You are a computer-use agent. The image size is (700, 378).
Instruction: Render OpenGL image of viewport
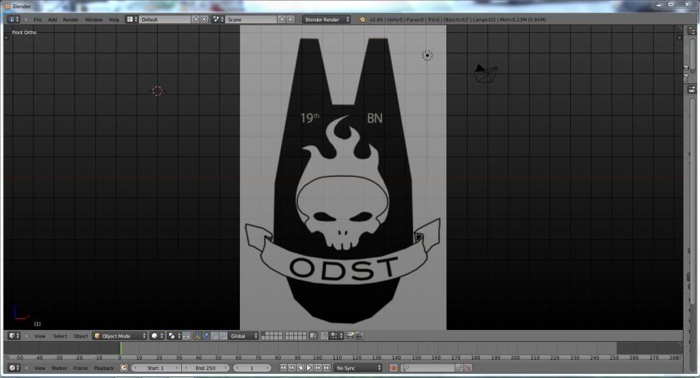click(351, 336)
